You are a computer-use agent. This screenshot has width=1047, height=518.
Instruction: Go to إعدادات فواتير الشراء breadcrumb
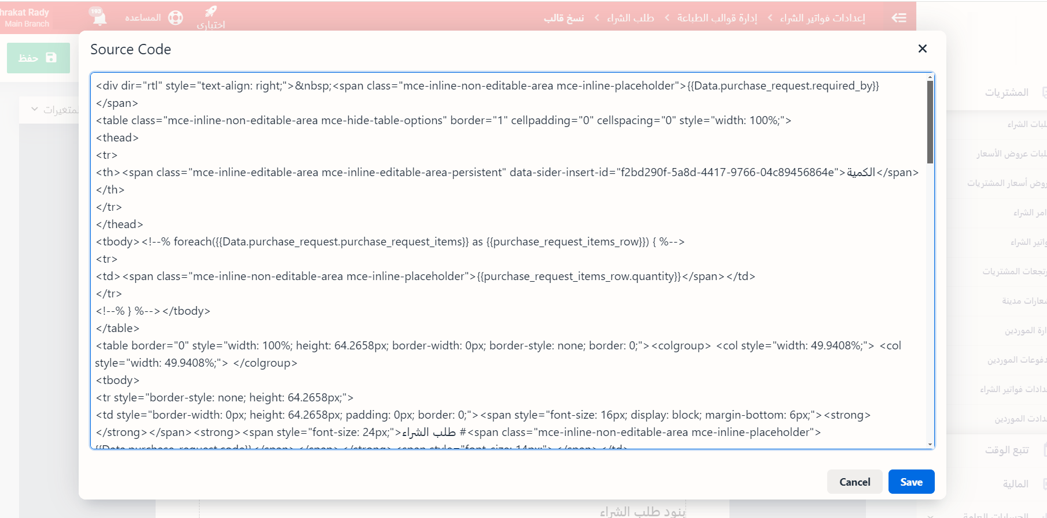(x=822, y=18)
